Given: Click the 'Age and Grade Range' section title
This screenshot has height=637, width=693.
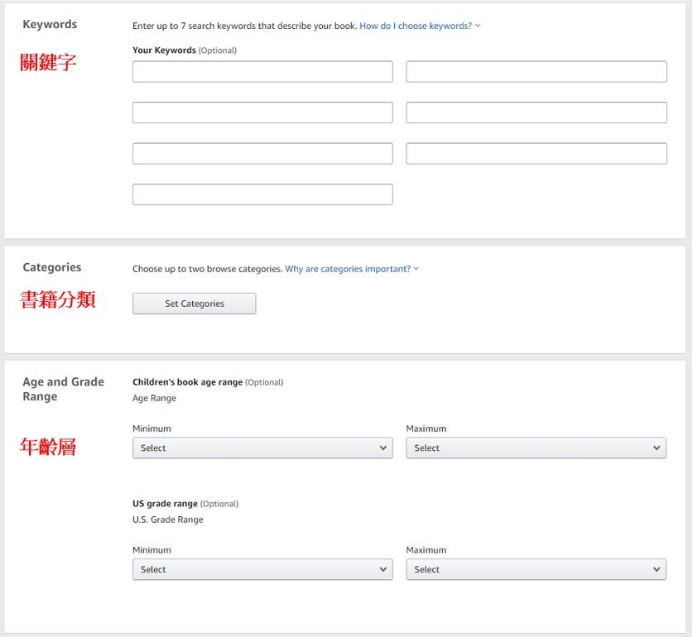Looking at the screenshot, I should pyautogui.click(x=63, y=389).
